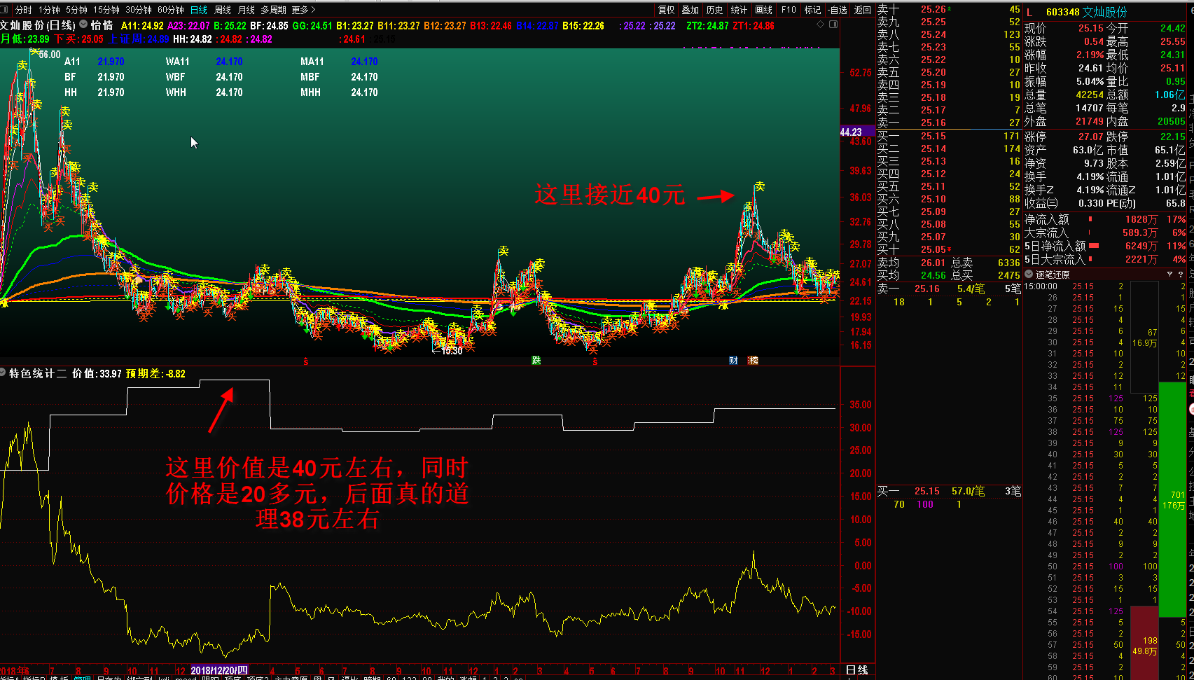This screenshot has width=1194, height=680.
Task: Click the 跌停 limit-down price 22.15
Action: pos(1173,137)
